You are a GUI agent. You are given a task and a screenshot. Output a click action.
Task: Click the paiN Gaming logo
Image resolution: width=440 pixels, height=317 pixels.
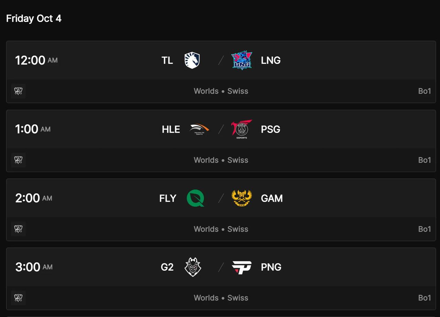(x=242, y=267)
